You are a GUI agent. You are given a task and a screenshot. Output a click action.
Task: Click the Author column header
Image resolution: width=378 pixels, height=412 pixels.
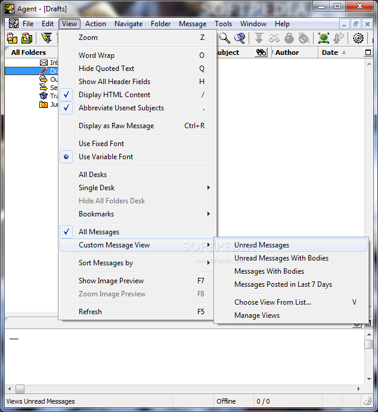click(294, 52)
